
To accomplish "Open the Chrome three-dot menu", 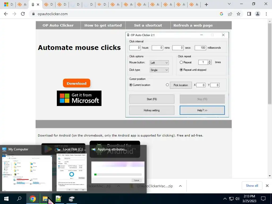I will point(266,14).
